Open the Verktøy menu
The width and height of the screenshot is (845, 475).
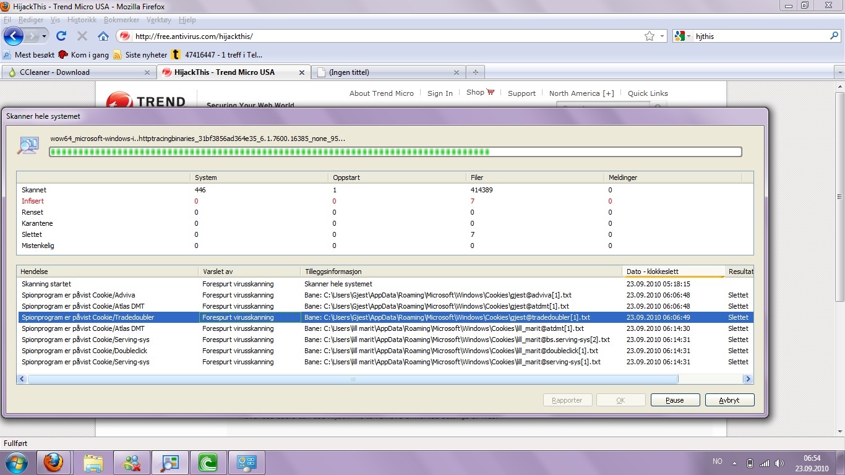point(159,20)
